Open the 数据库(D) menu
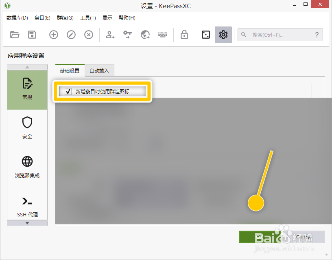 (x=17, y=18)
